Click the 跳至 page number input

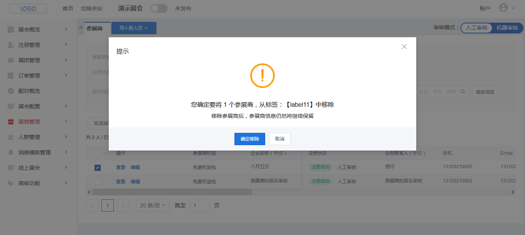point(200,205)
